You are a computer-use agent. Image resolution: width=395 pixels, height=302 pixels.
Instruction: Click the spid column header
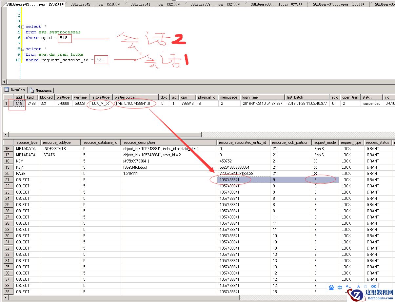click(19, 97)
